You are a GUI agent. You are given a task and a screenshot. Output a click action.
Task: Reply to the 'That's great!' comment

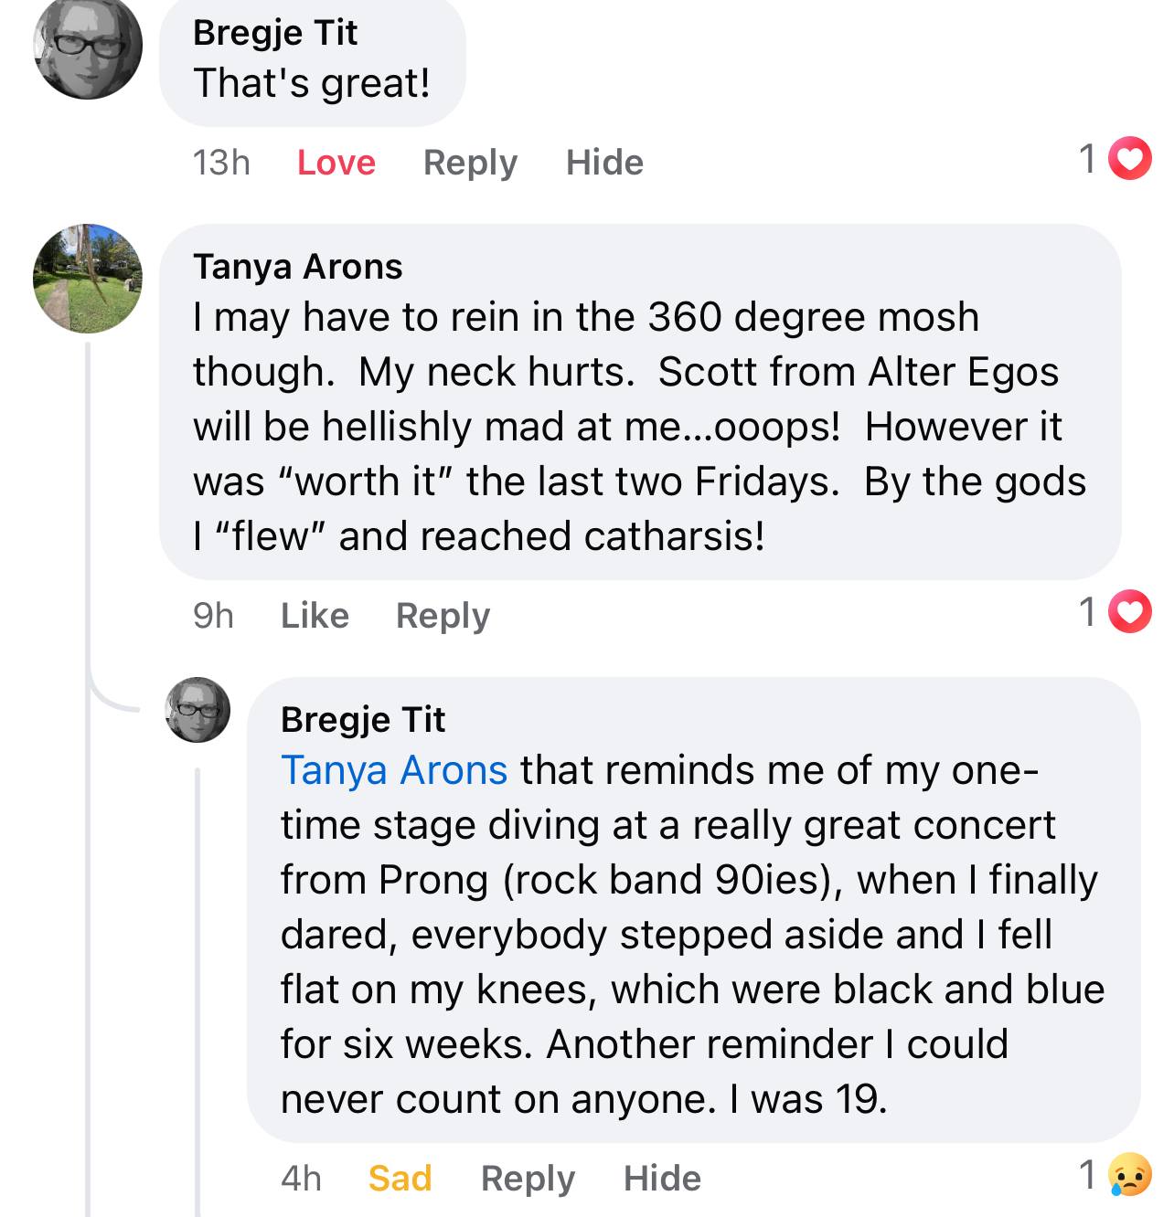coord(470,163)
